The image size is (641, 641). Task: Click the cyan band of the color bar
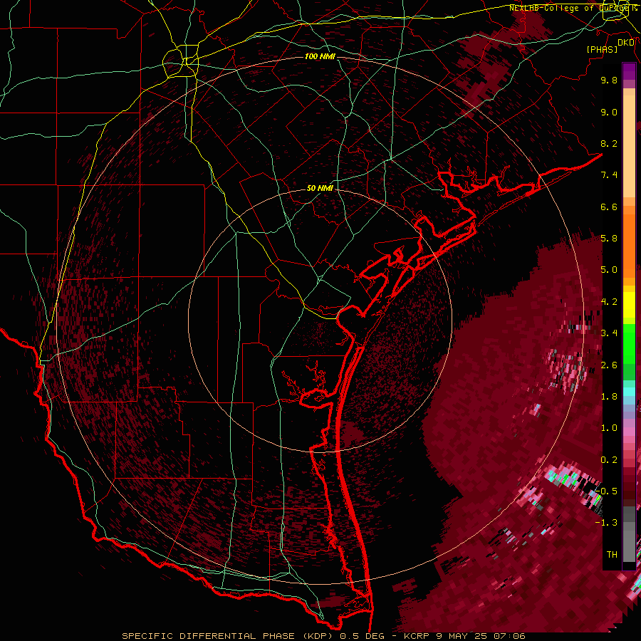[629, 392]
